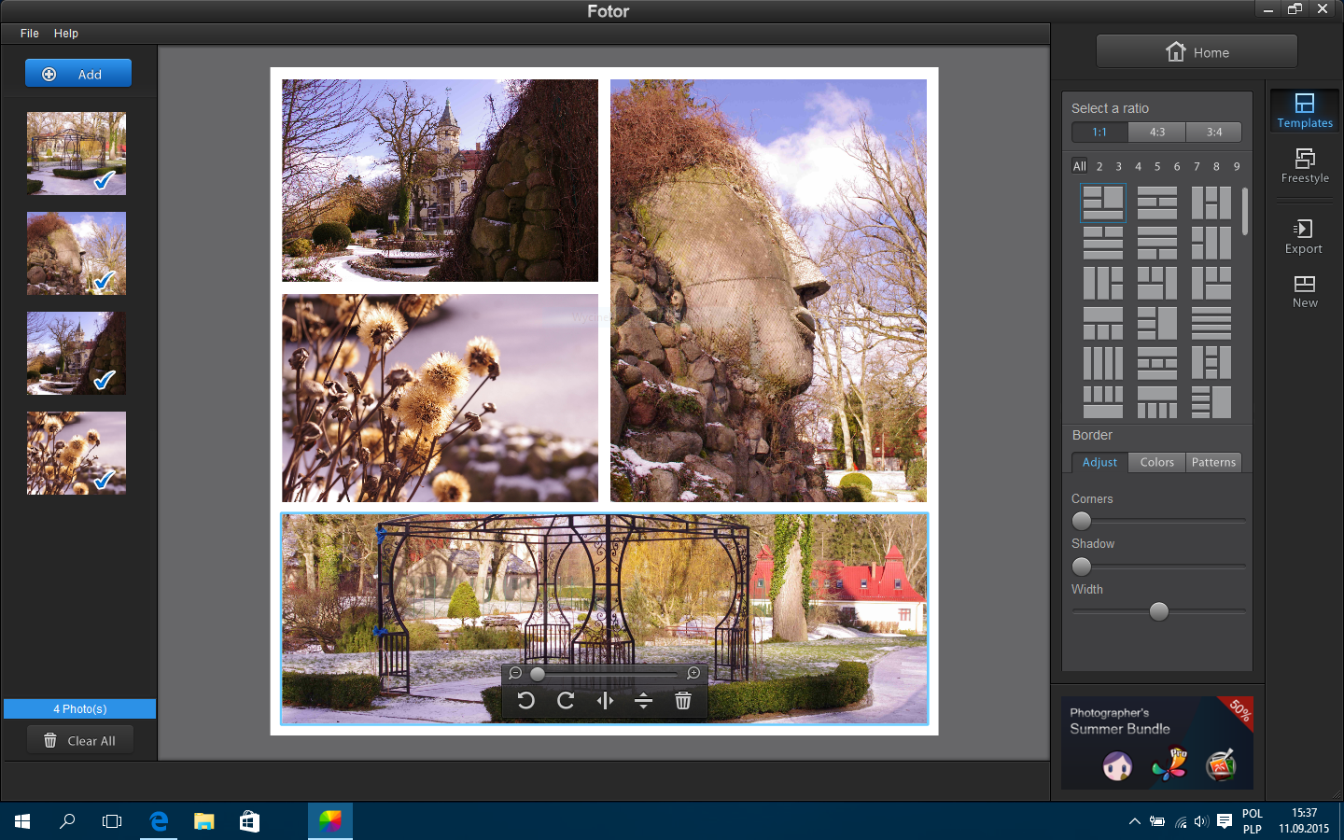Open the File menu
The height and width of the screenshot is (840, 1344).
(30, 34)
